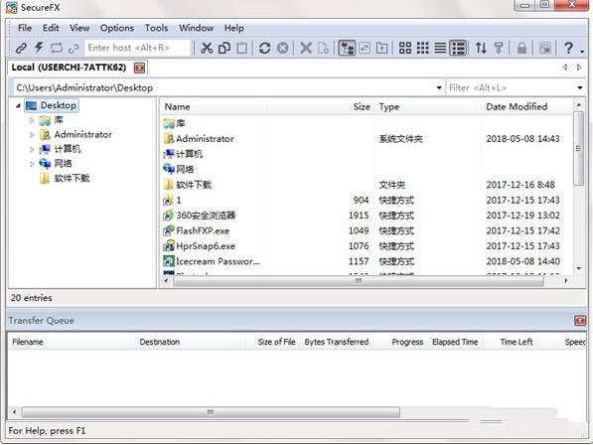Click the Cut scissors icon

click(207, 48)
